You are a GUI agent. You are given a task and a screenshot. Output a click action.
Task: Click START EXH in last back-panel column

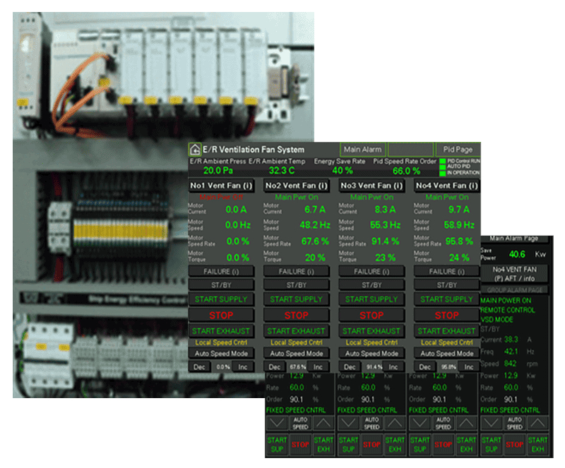[537, 445]
